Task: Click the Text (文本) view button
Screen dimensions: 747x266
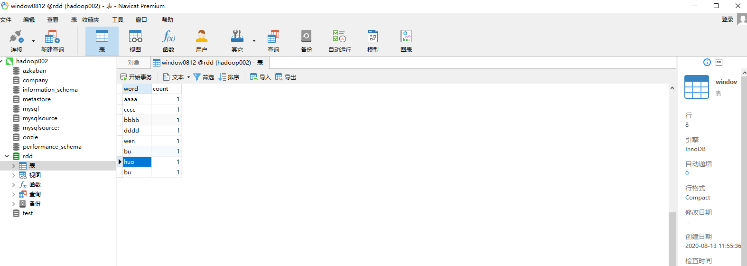Action: [x=173, y=77]
